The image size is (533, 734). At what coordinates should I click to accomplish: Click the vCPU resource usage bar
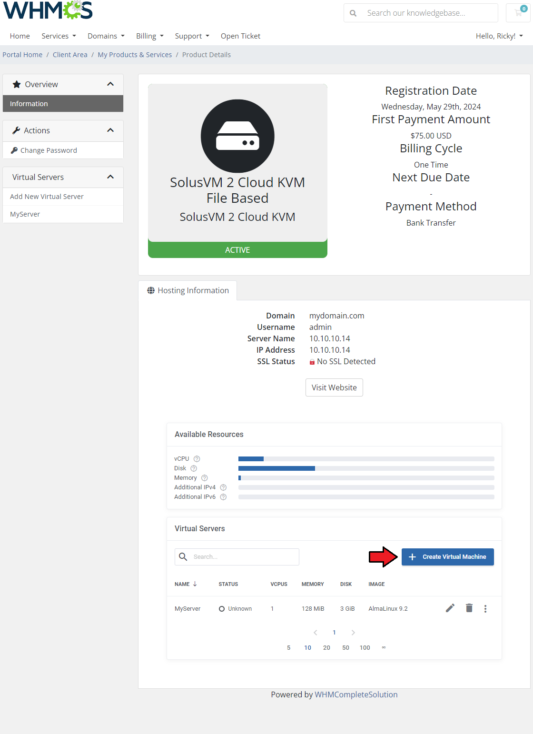pyautogui.click(x=366, y=459)
